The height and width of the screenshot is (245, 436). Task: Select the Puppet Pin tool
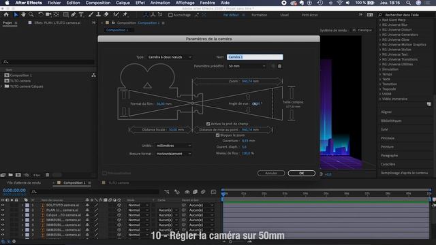[125, 14]
